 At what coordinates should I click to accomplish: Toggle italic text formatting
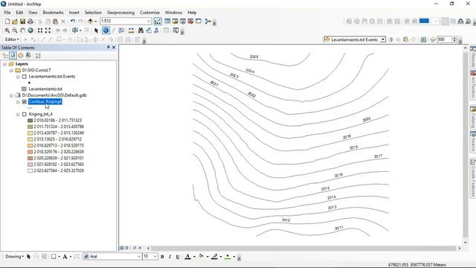click(170, 257)
